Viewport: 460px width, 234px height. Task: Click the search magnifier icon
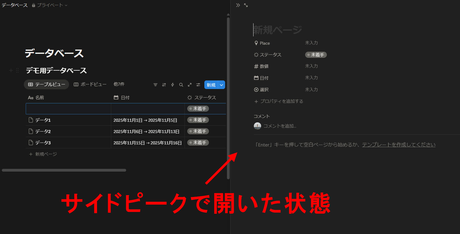point(181,85)
